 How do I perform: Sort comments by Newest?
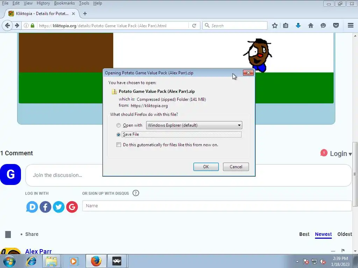323,234
